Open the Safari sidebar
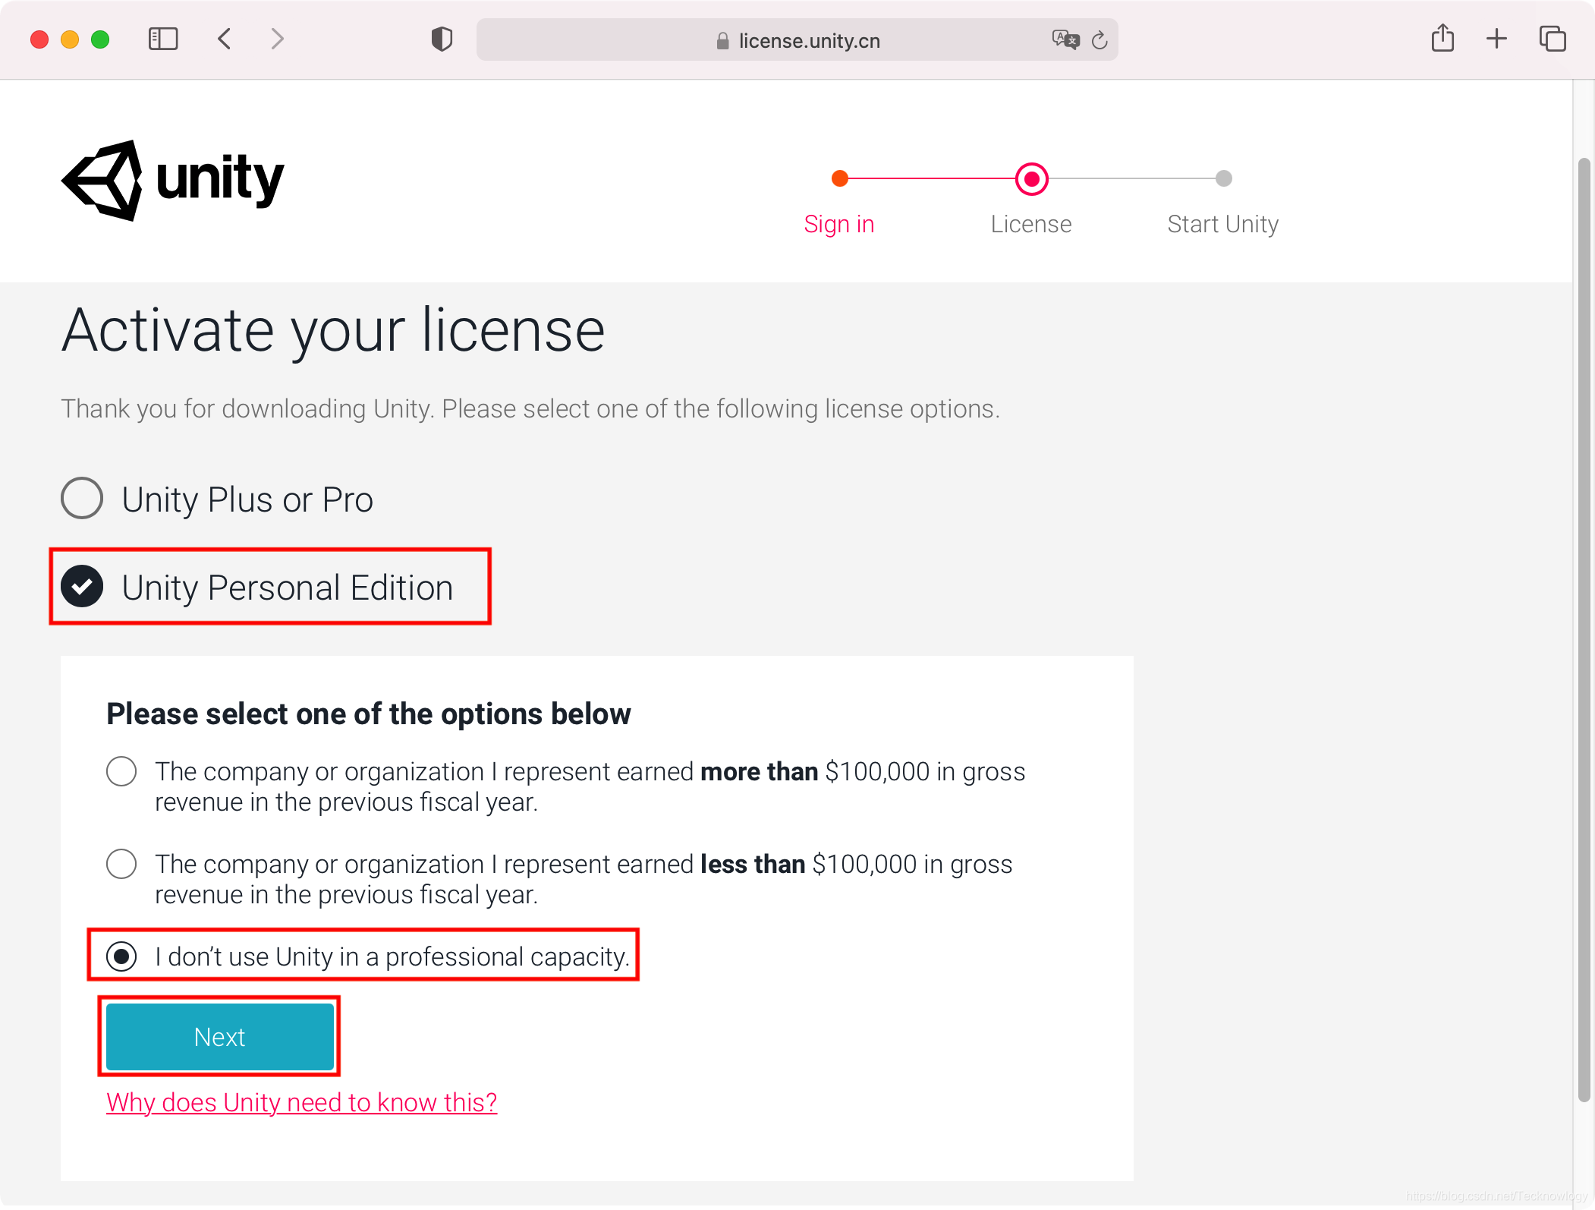The image size is (1595, 1210). pyautogui.click(x=162, y=39)
